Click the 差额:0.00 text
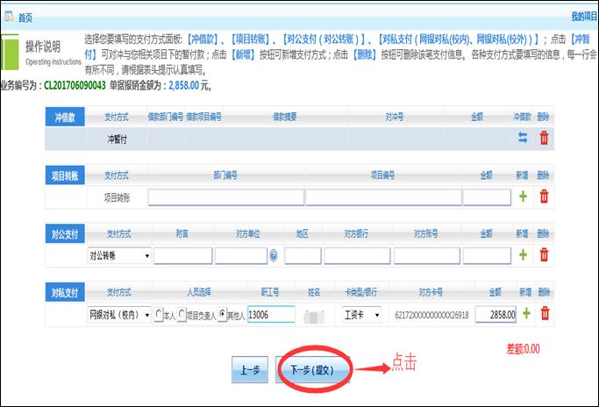Viewport: 599px width, 407px height. pos(523,348)
